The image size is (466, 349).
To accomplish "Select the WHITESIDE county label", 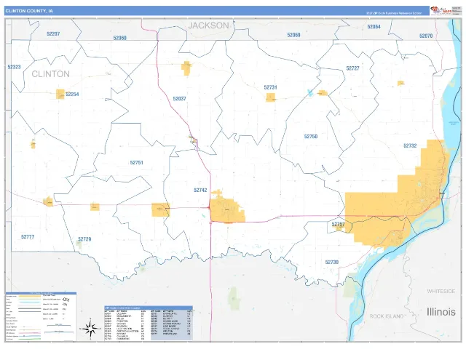I will click(x=441, y=291).
